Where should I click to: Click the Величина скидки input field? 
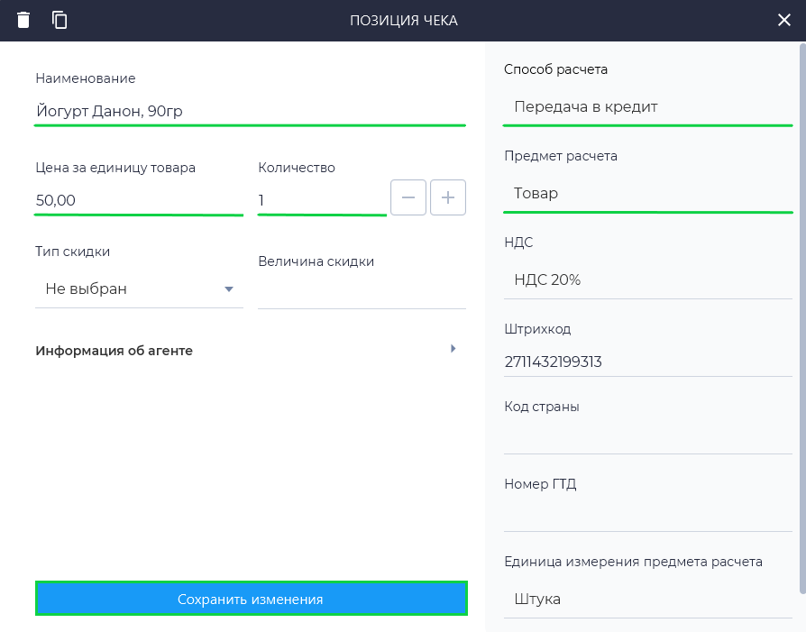[362, 292]
